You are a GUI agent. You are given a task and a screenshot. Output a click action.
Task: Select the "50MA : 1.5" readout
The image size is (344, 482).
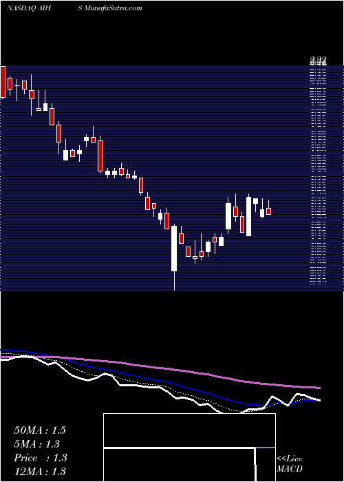(x=40, y=430)
